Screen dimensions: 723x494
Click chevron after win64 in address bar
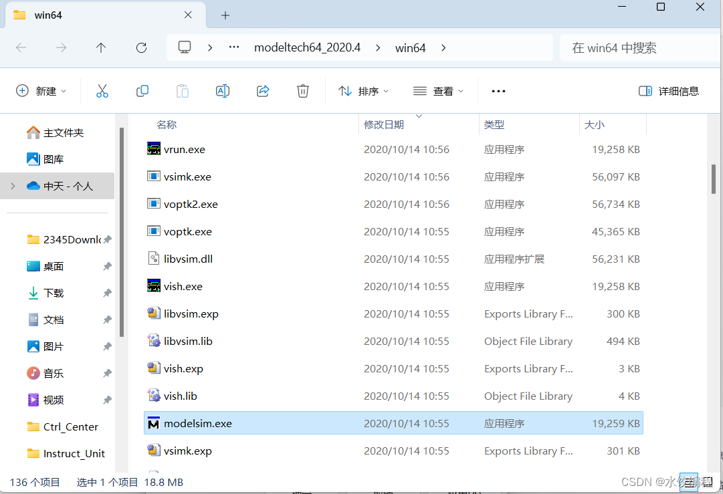443,47
